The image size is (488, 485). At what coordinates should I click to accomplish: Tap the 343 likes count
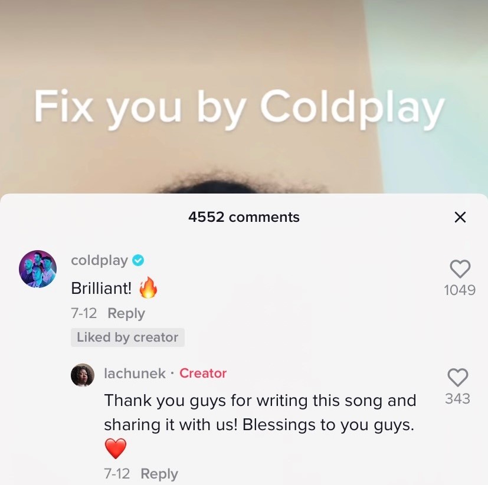[x=457, y=398]
